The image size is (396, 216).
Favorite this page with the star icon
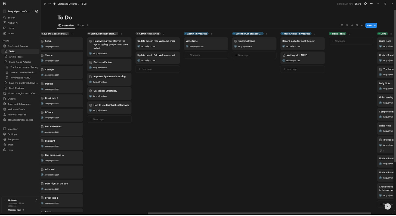click(x=365, y=4)
